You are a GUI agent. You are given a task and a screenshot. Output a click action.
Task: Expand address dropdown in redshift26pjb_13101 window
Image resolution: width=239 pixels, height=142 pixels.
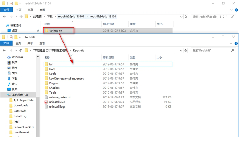coord(181,17)
